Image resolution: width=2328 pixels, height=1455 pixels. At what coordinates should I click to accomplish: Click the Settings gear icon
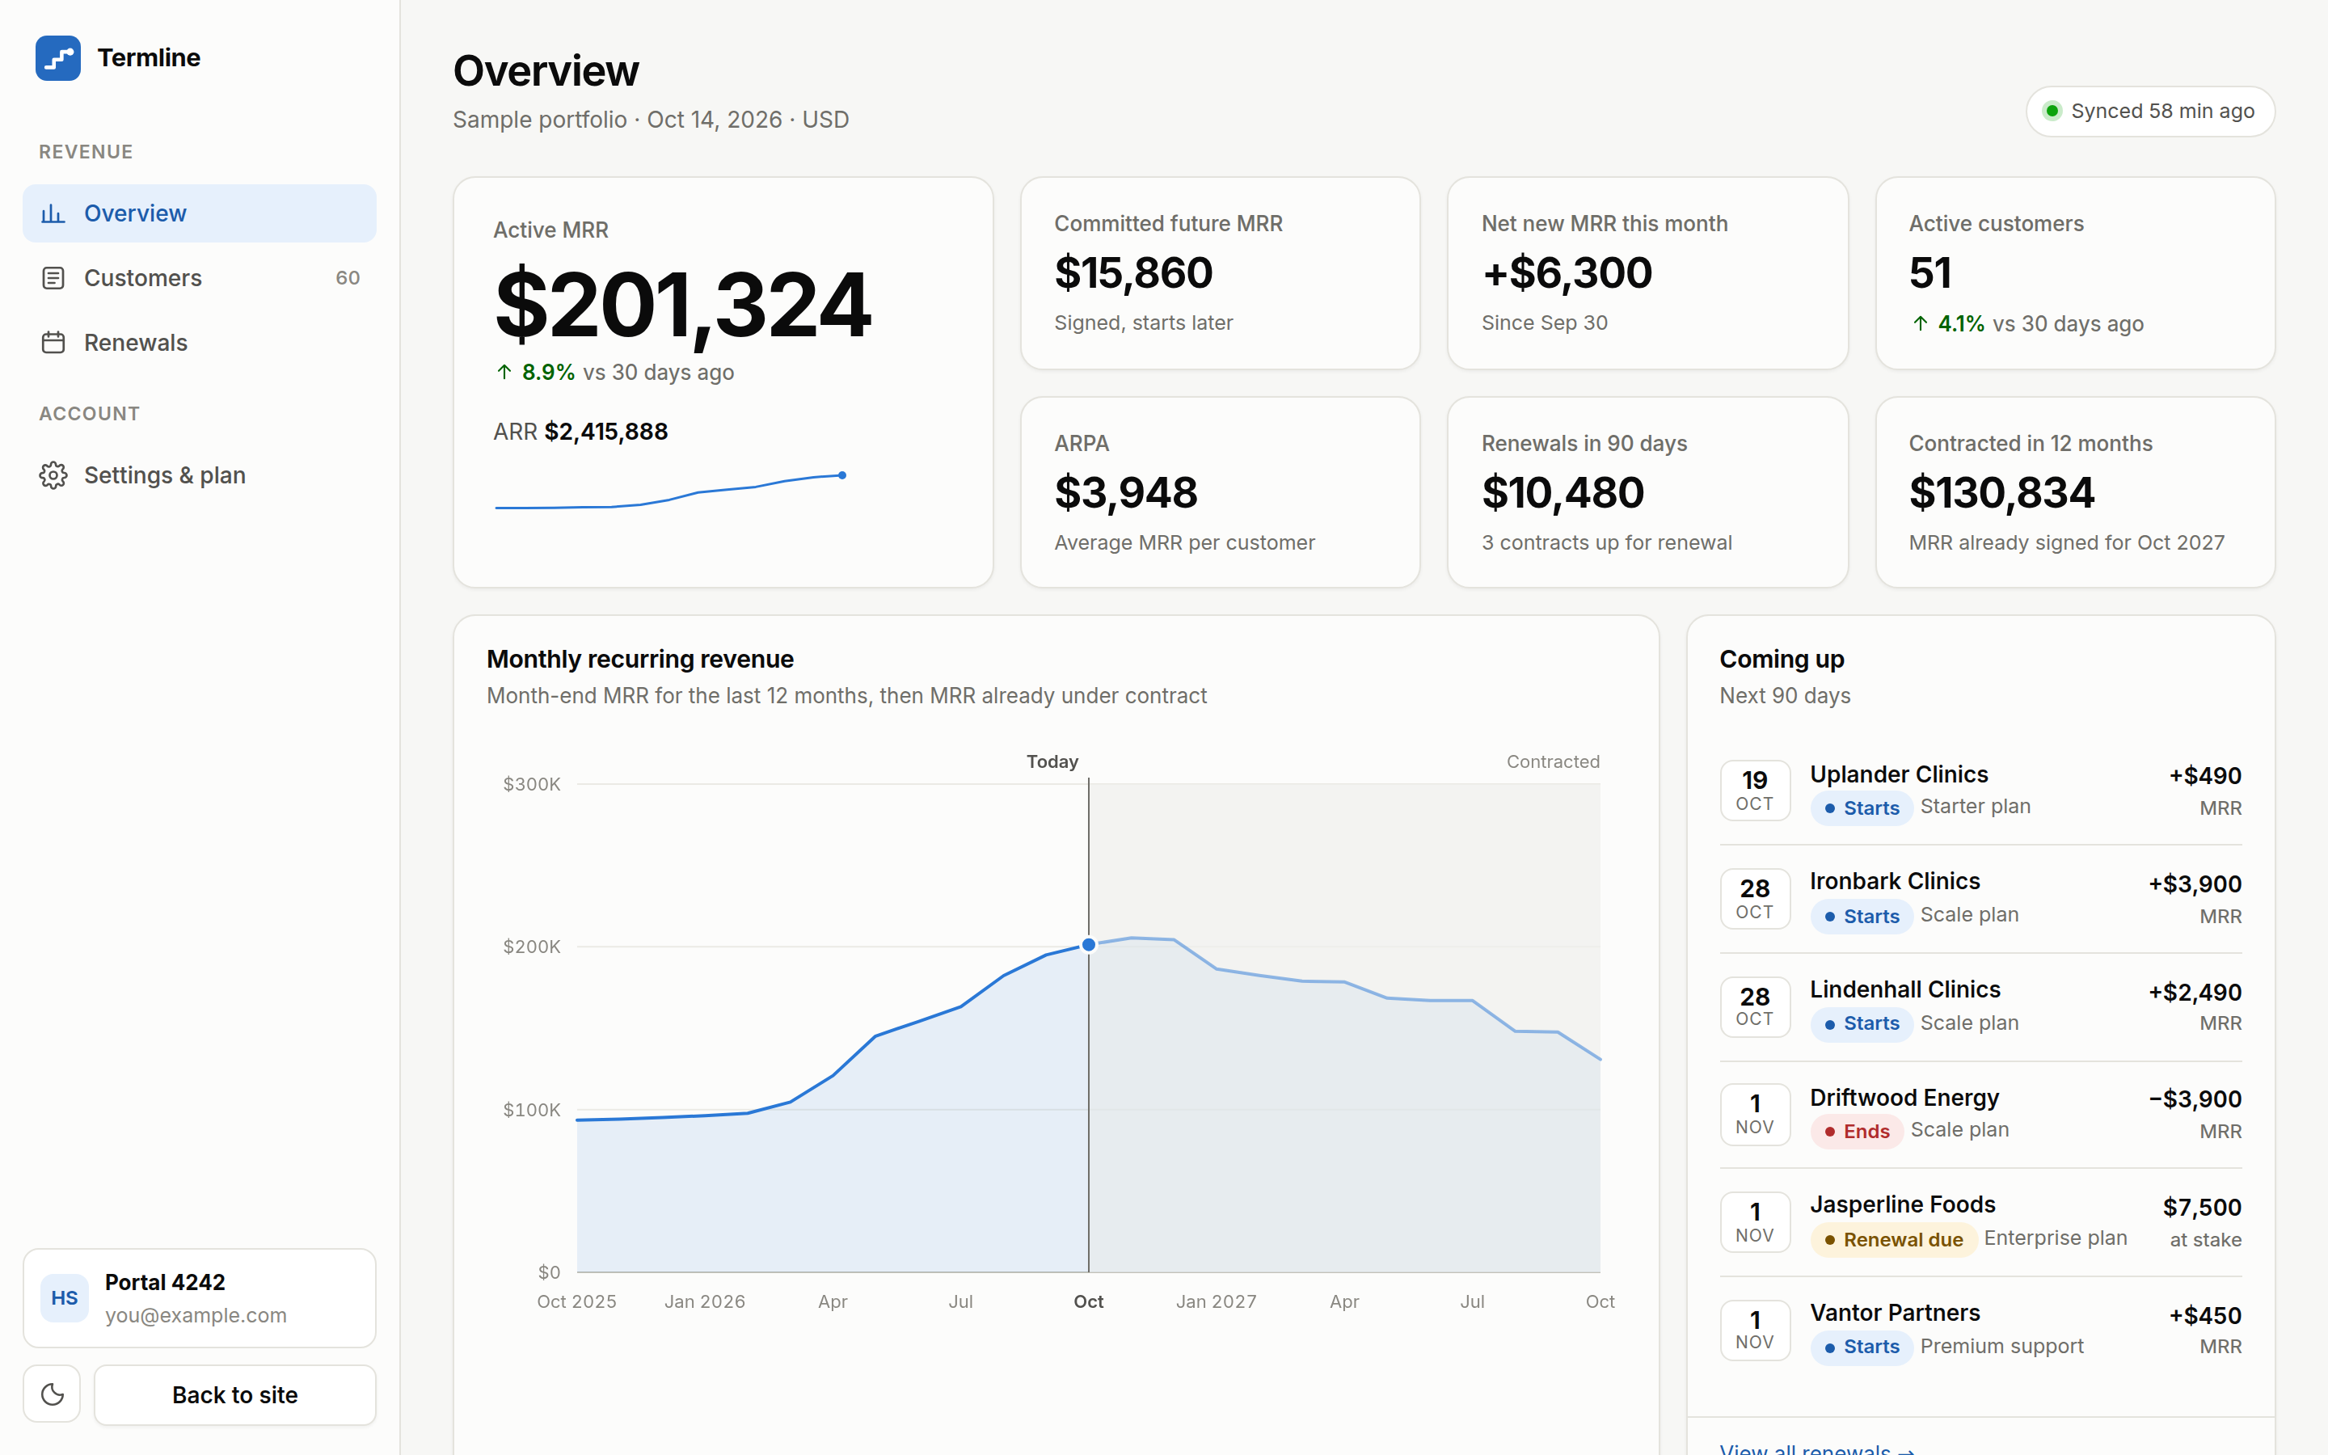click(53, 475)
